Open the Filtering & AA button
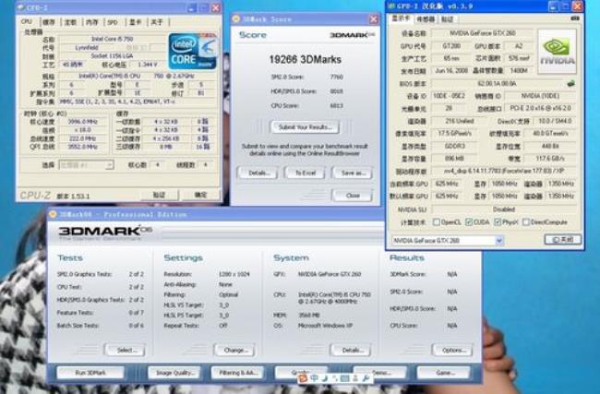Image resolution: width=600 pixels, height=394 pixels. point(237,372)
